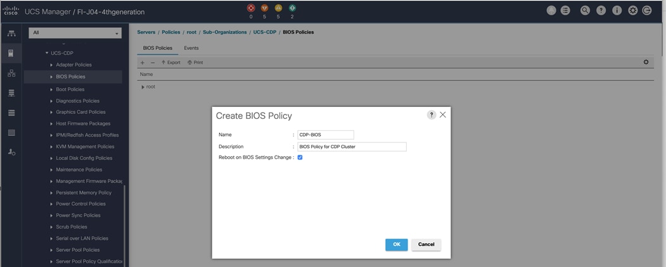Open the Admin section icon in left rail
The image size is (666, 267).
(11, 152)
